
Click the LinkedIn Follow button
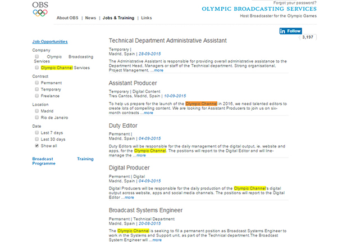[290, 31]
